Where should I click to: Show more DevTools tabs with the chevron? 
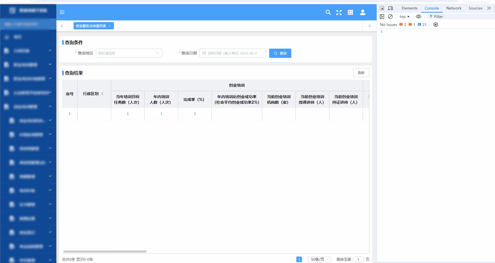point(489,8)
